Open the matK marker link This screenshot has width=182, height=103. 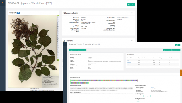coord(128,65)
